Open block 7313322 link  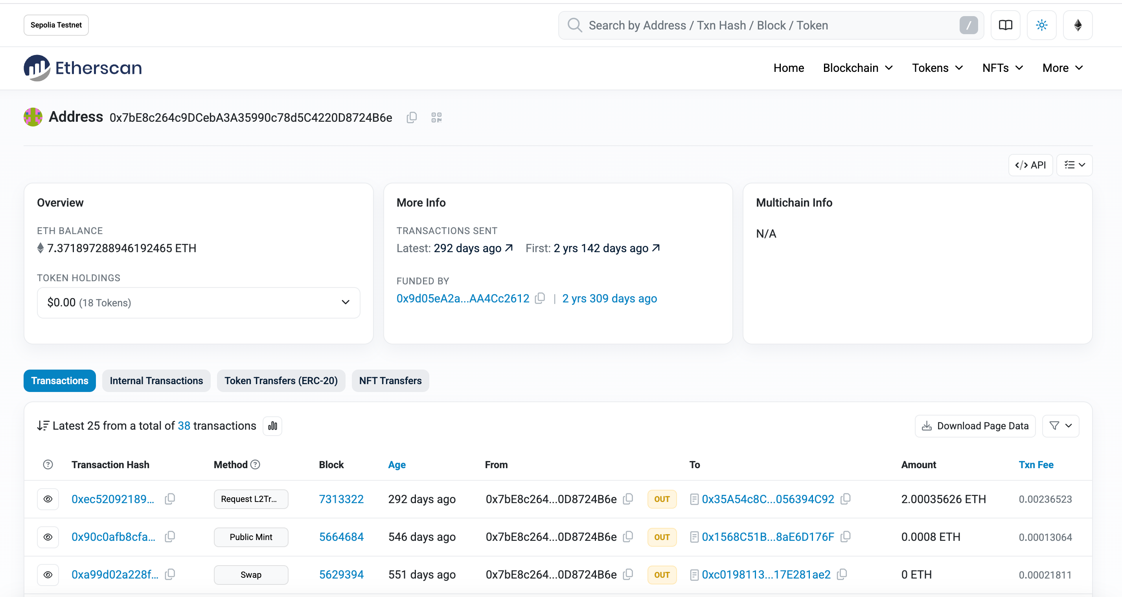click(x=341, y=499)
